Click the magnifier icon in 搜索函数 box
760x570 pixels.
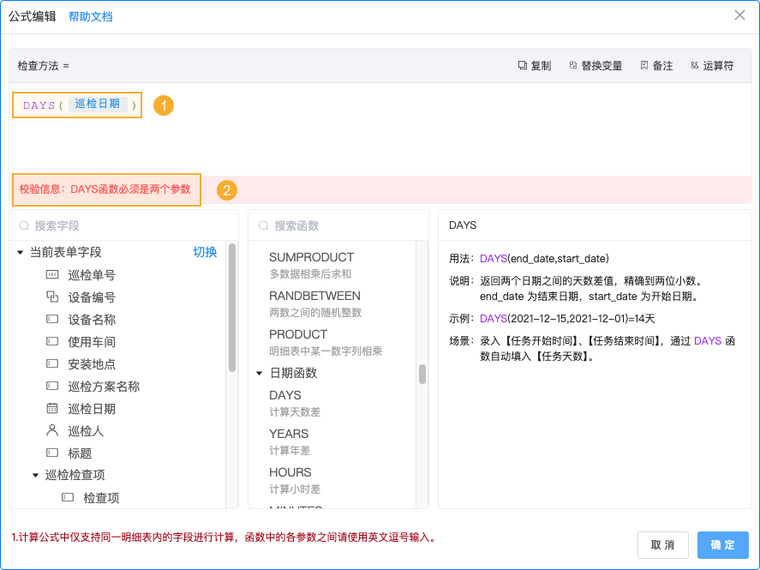tap(261, 225)
